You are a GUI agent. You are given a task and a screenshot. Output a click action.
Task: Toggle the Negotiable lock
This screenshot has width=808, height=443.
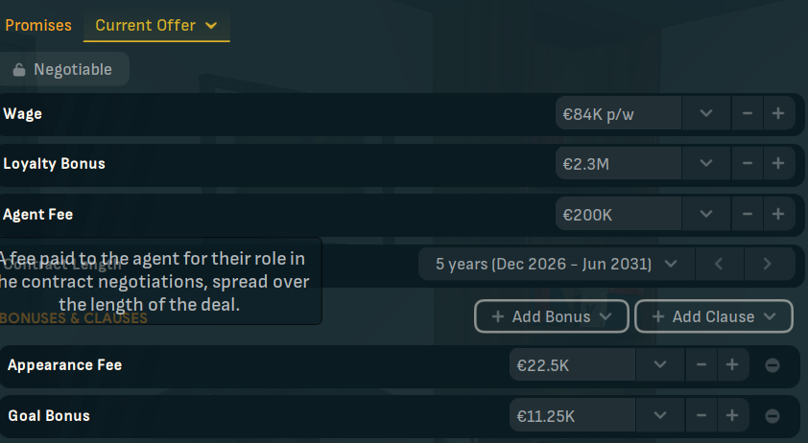[x=64, y=69]
